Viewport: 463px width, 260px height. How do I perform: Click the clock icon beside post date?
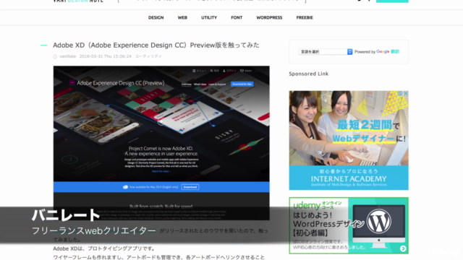coord(55,56)
